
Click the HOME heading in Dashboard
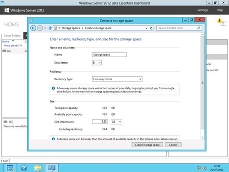[11, 24]
